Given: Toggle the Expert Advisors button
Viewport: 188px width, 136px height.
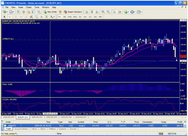Looking at the screenshot, I should coord(73,12).
